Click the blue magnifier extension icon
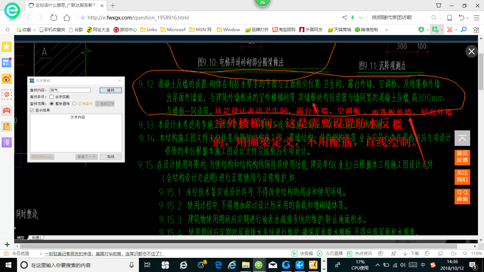 coord(463,30)
